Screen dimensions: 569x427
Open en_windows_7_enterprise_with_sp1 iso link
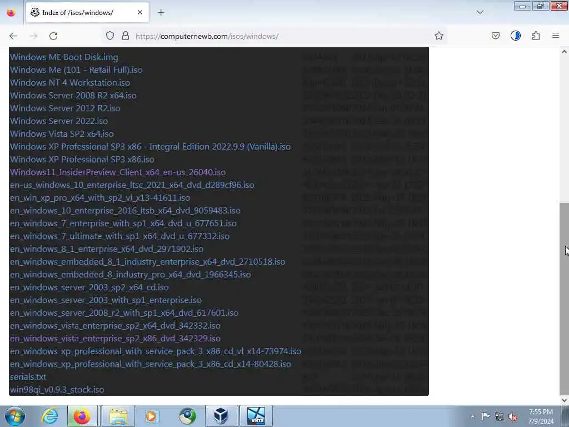tap(123, 224)
